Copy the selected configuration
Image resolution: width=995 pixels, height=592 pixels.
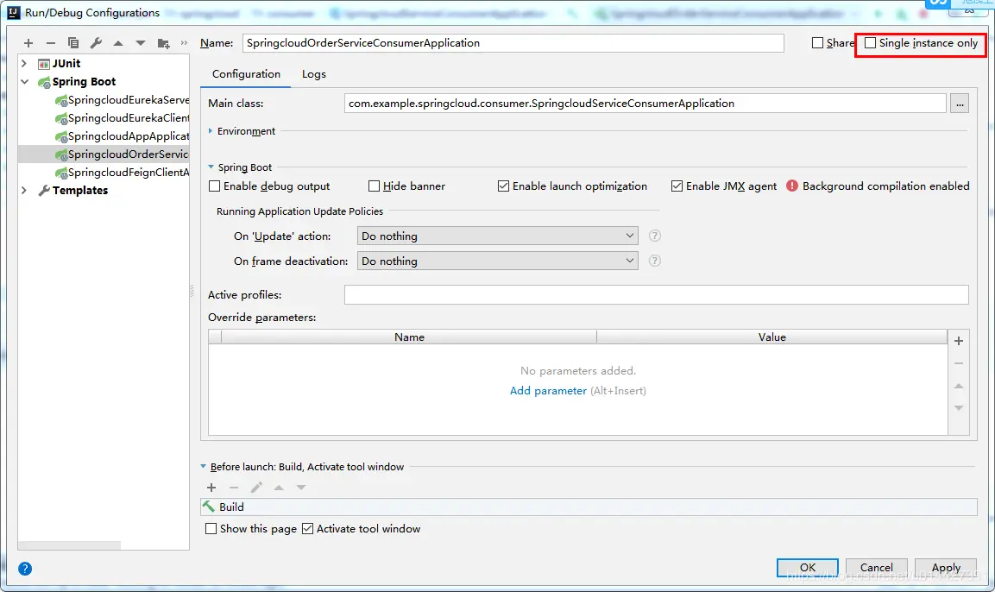[x=73, y=43]
